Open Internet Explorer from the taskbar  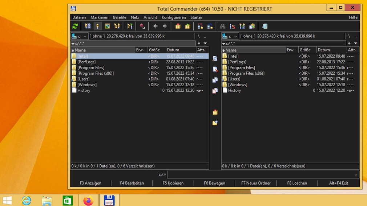point(27,201)
